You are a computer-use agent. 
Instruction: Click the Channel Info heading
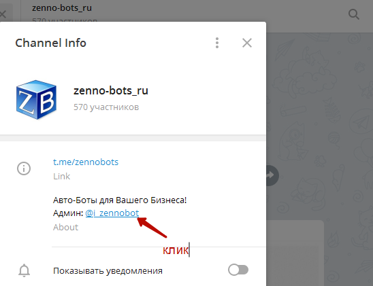coord(50,43)
